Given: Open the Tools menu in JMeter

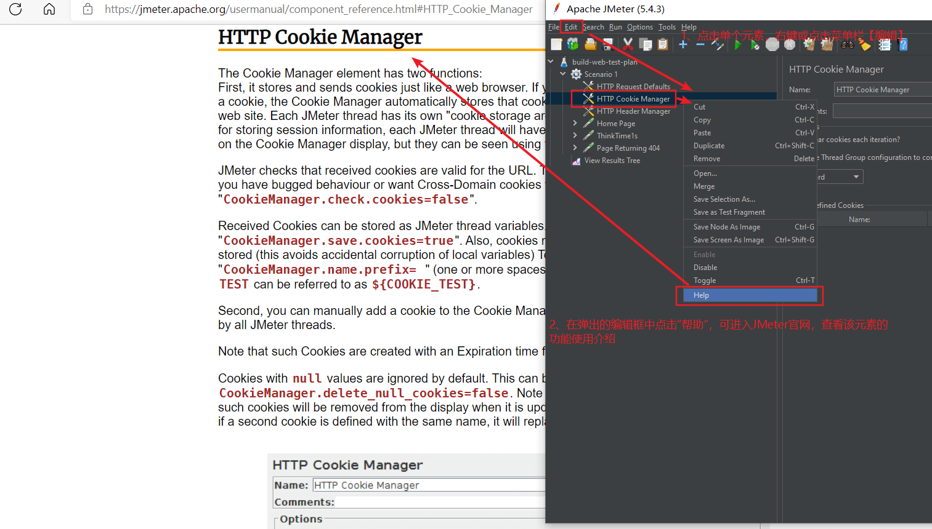Looking at the screenshot, I should pos(667,27).
